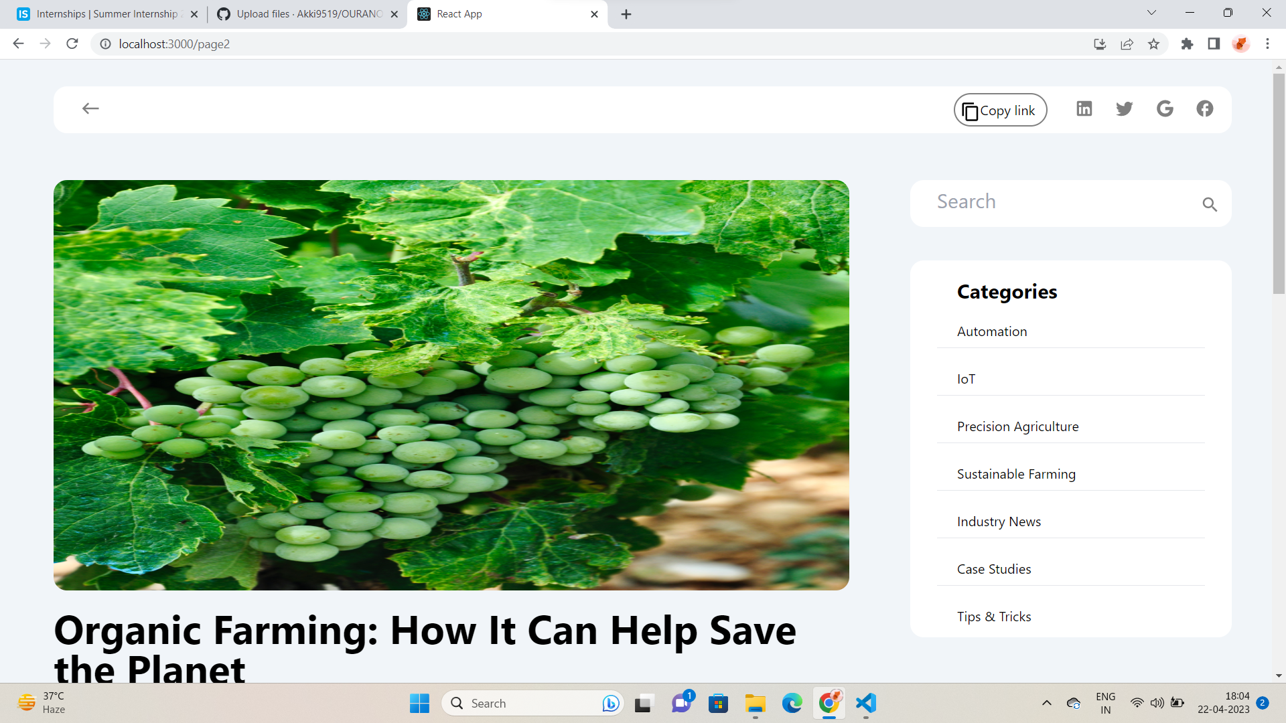1286x723 pixels.
Task: Click the grapes article image
Action: pyautogui.click(x=451, y=385)
